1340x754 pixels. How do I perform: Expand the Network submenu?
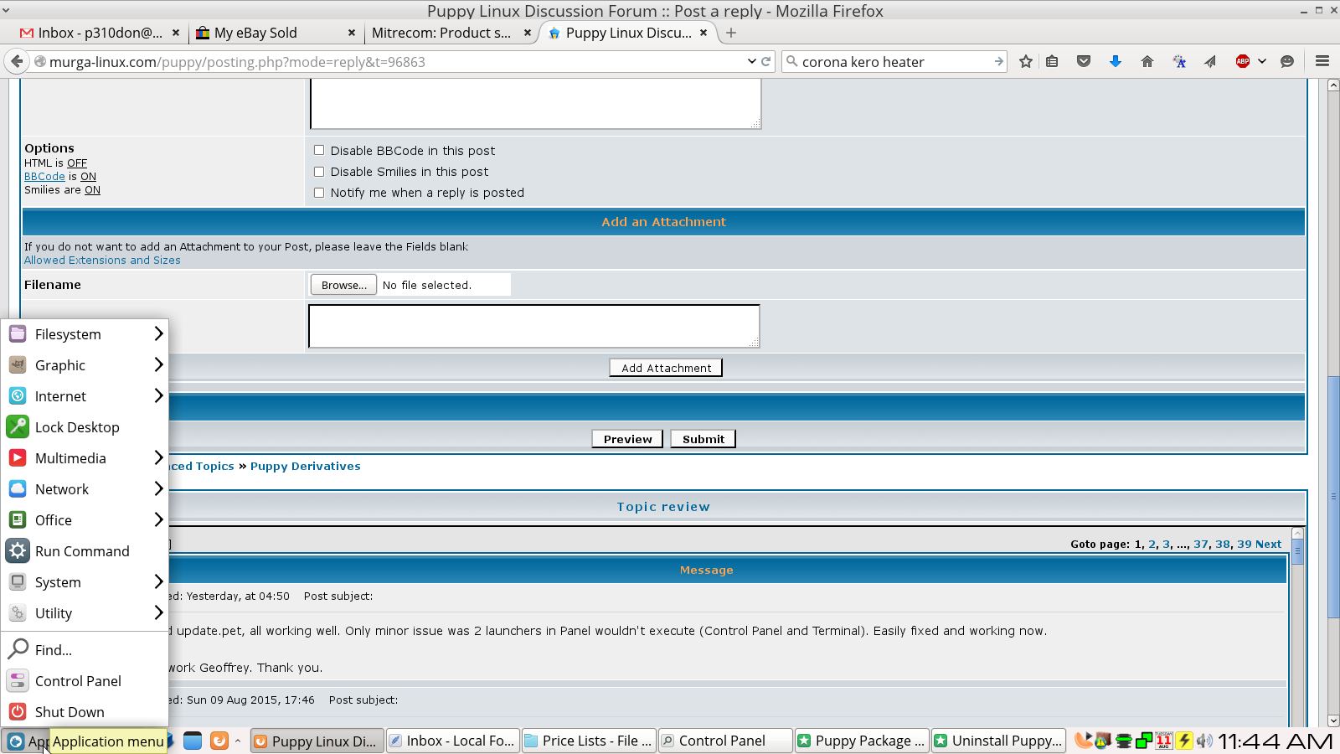(85, 489)
